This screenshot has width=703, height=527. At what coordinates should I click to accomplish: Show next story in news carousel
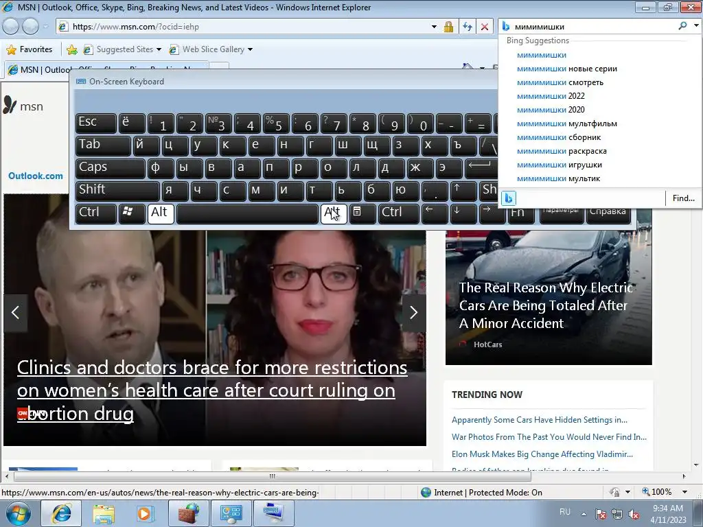click(x=413, y=312)
